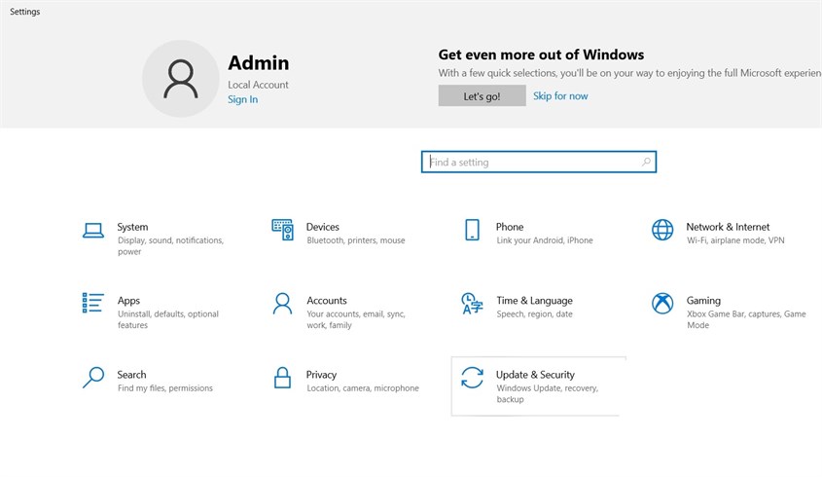Open Network & Internet globe icon

(662, 230)
